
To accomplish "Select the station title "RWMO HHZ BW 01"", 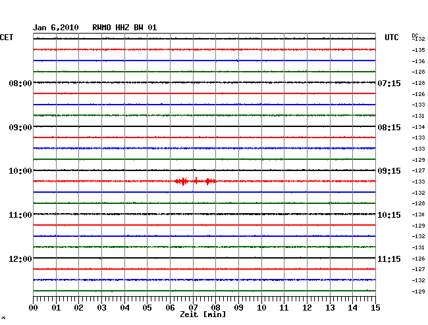I will pos(124,28).
